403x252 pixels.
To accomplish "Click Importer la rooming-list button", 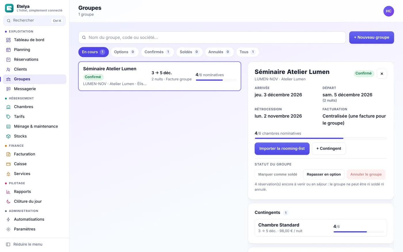I will (x=282, y=149).
